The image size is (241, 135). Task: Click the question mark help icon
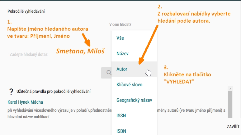pyautogui.click(x=11, y=92)
